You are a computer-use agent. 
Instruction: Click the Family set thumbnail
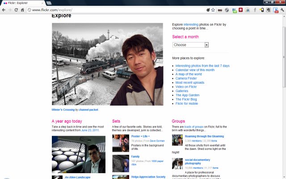(x=121, y=163)
